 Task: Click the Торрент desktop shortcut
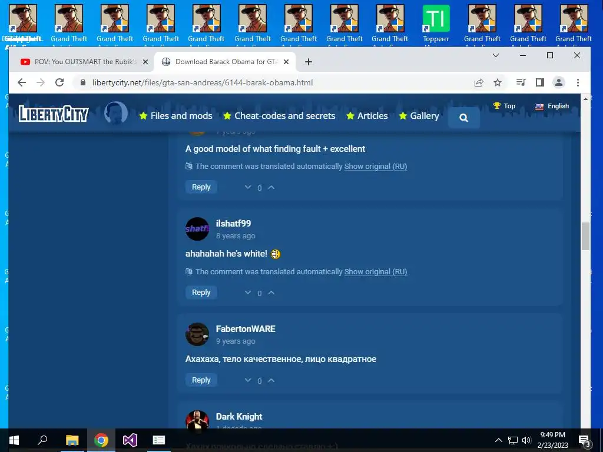coord(436,24)
